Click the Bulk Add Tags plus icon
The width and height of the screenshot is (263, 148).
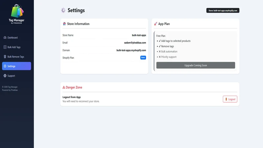[5, 47]
